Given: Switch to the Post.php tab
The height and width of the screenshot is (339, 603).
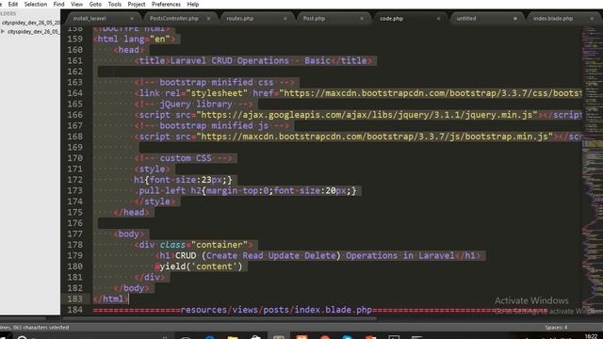Looking at the screenshot, I should (314, 19).
